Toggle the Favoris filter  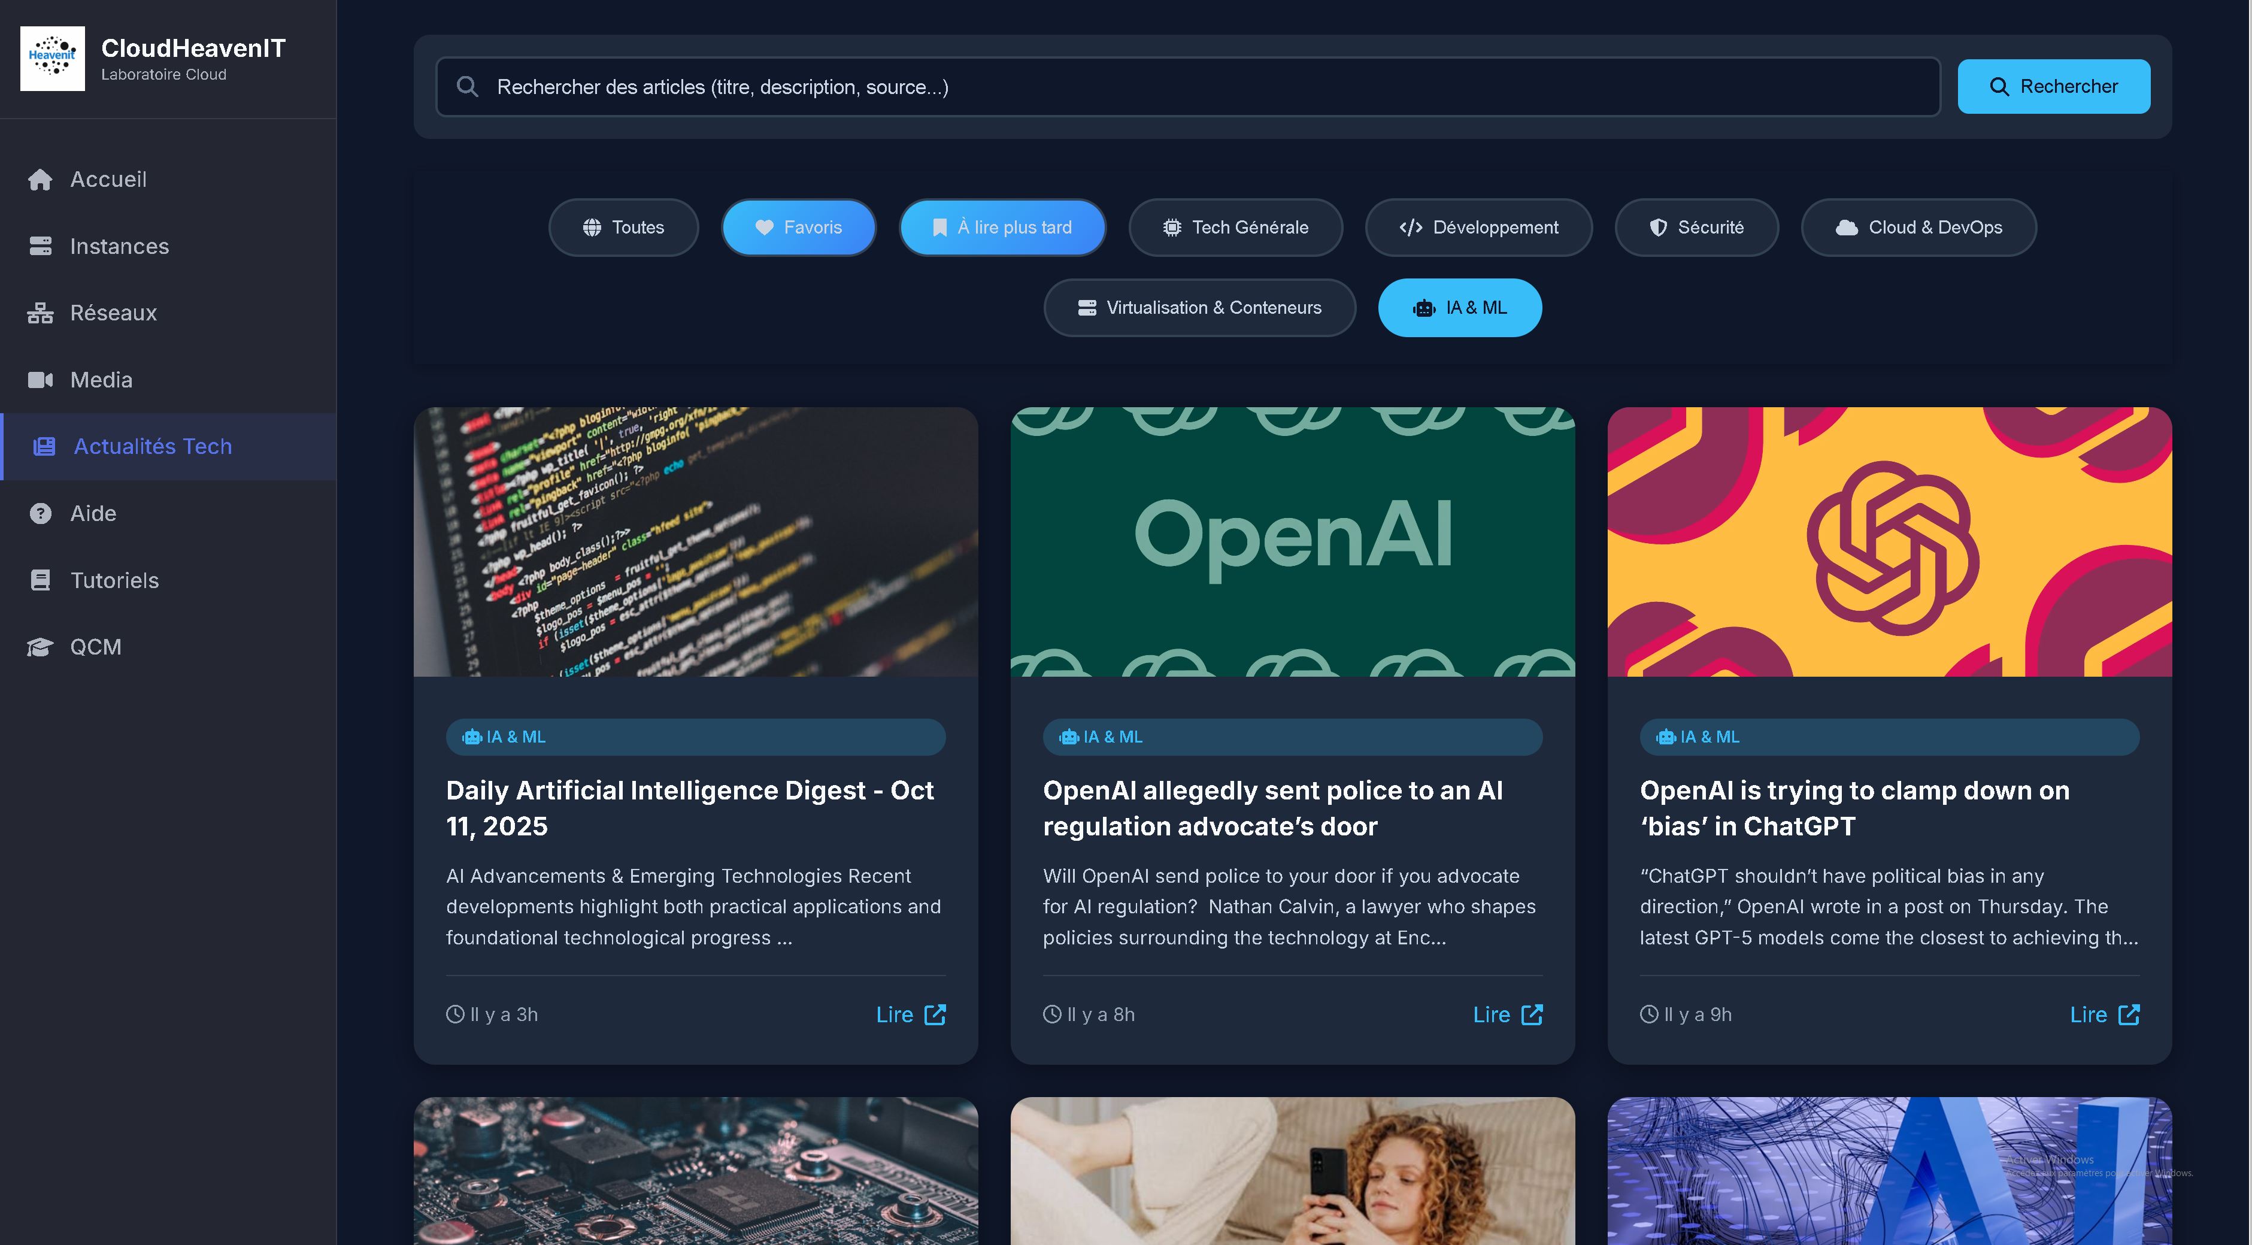point(799,228)
